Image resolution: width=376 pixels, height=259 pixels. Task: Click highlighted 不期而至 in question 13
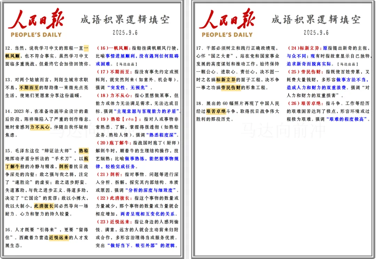pos(29,88)
